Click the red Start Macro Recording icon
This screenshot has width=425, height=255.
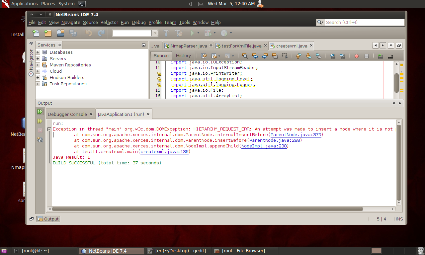click(x=357, y=56)
